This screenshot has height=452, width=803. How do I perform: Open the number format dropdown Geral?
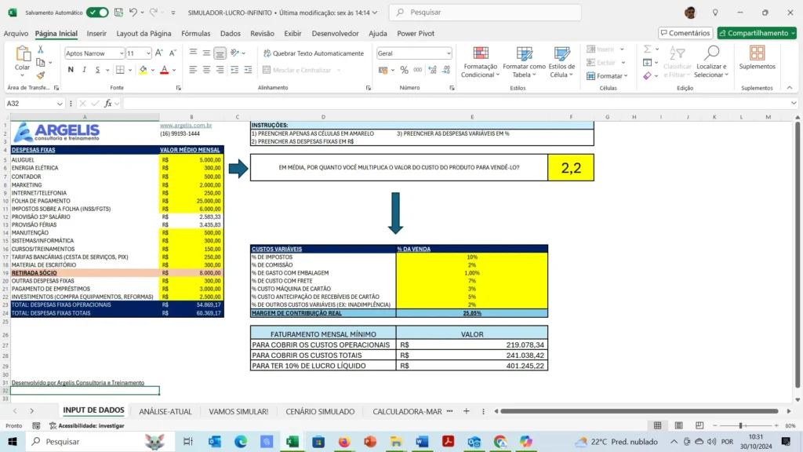[449, 53]
